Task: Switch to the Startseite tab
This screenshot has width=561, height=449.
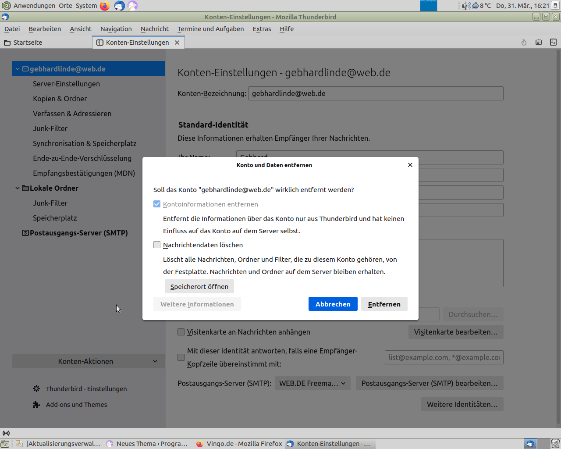Action: pos(46,43)
